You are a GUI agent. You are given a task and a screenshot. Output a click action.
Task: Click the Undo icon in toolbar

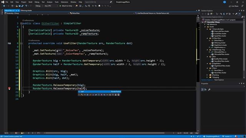(x=26, y=6)
